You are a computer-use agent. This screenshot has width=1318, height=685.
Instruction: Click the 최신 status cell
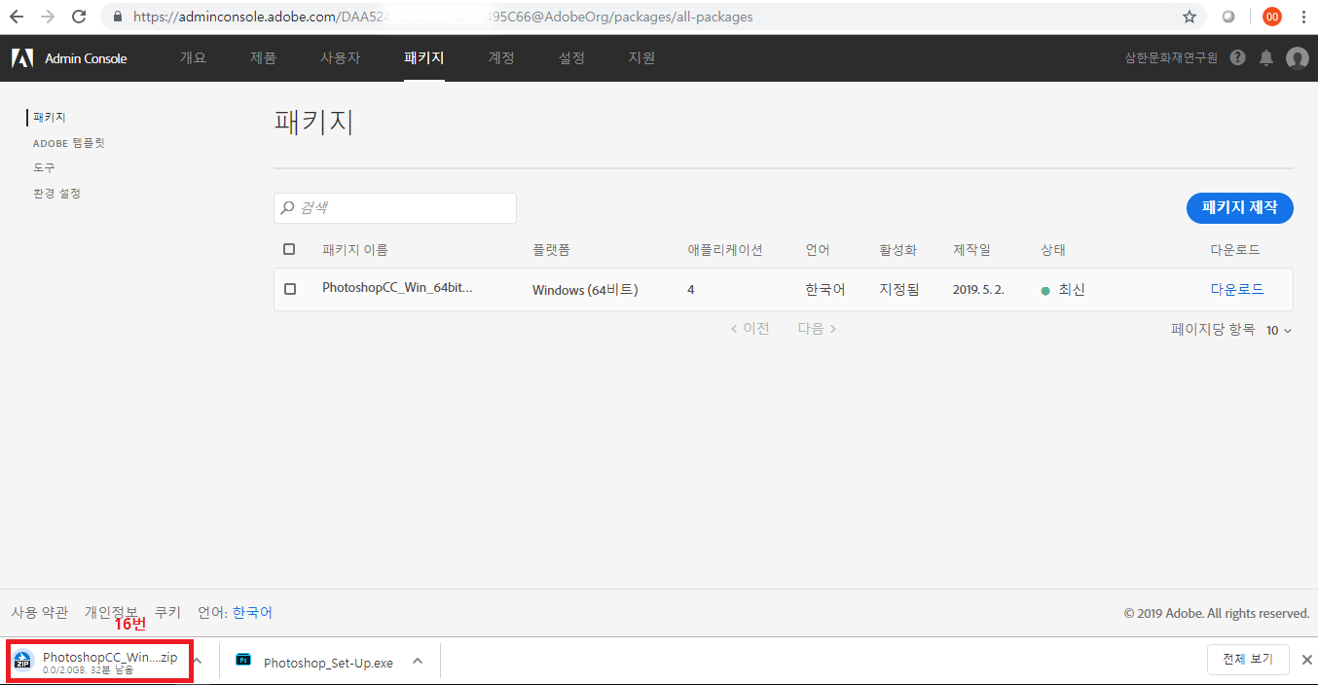coord(1063,290)
